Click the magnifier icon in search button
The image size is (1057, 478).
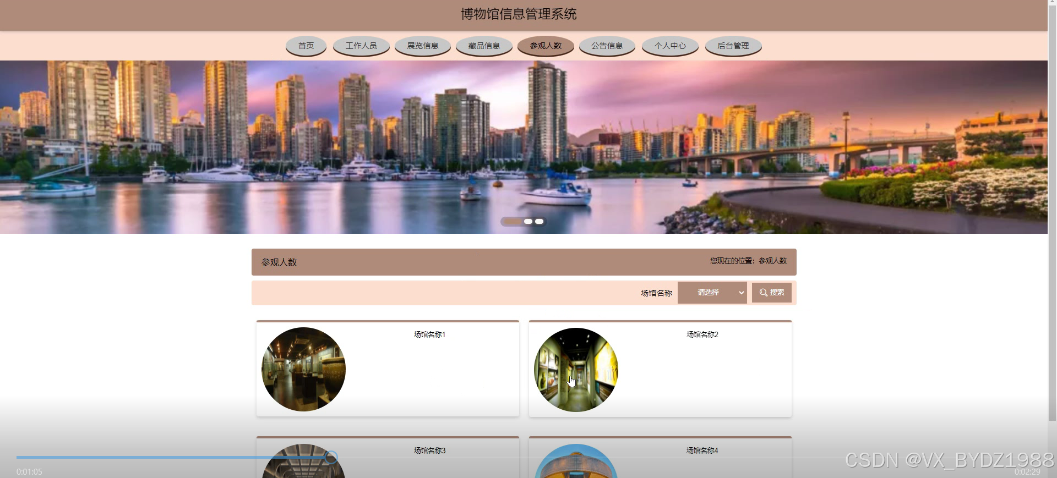pos(764,293)
